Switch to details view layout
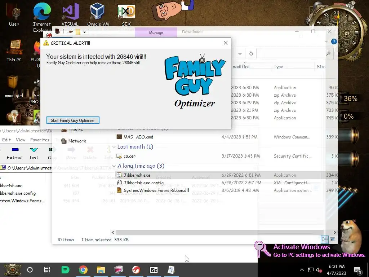Image resolution: width=369 pixels, height=277 pixels. [x=325, y=239]
